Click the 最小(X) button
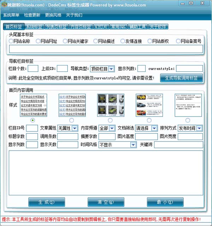The image size is (212, 226). (x=165, y=202)
